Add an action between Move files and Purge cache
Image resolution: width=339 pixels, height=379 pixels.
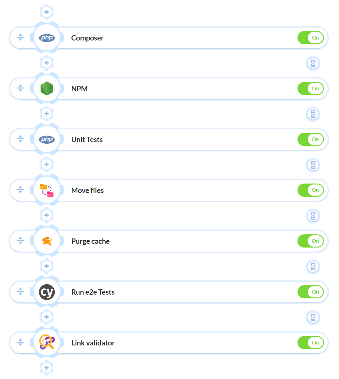coord(47,215)
